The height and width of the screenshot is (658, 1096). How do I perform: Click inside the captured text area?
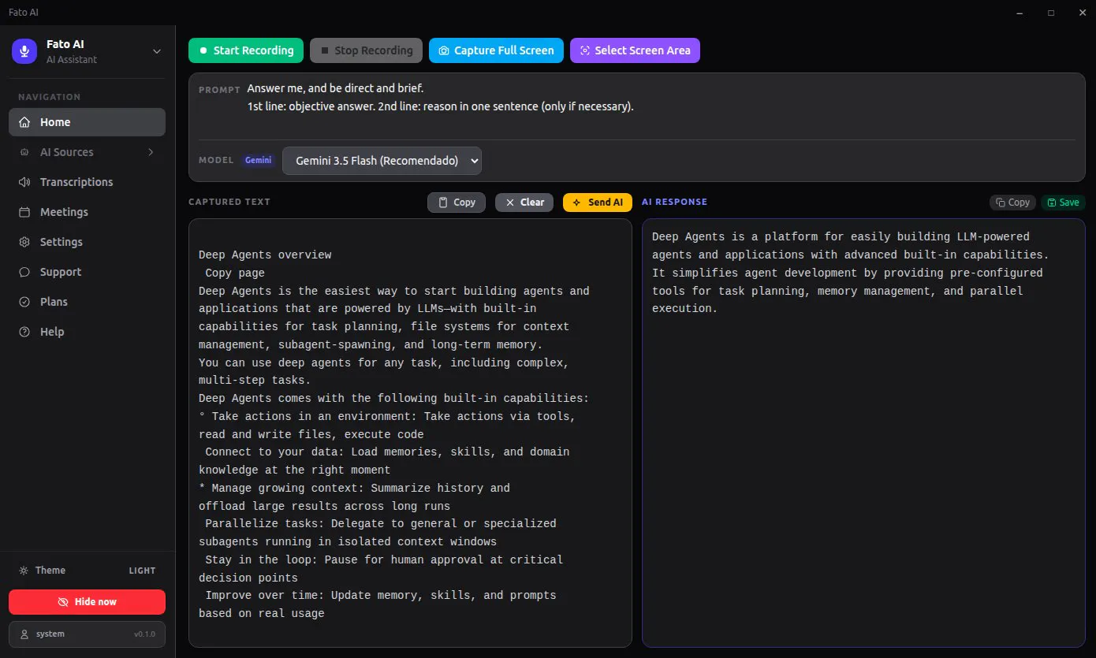coord(410,433)
